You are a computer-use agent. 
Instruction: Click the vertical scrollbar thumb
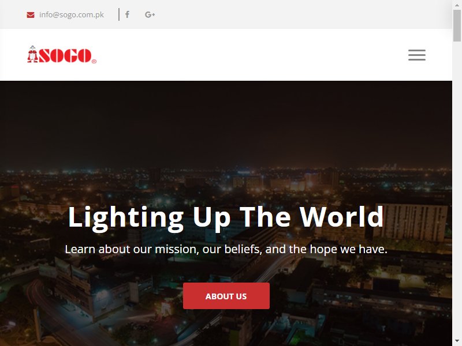click(x=457, y=25)
